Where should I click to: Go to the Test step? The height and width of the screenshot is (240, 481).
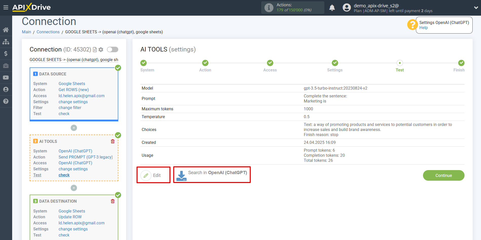tap(400, 63)
